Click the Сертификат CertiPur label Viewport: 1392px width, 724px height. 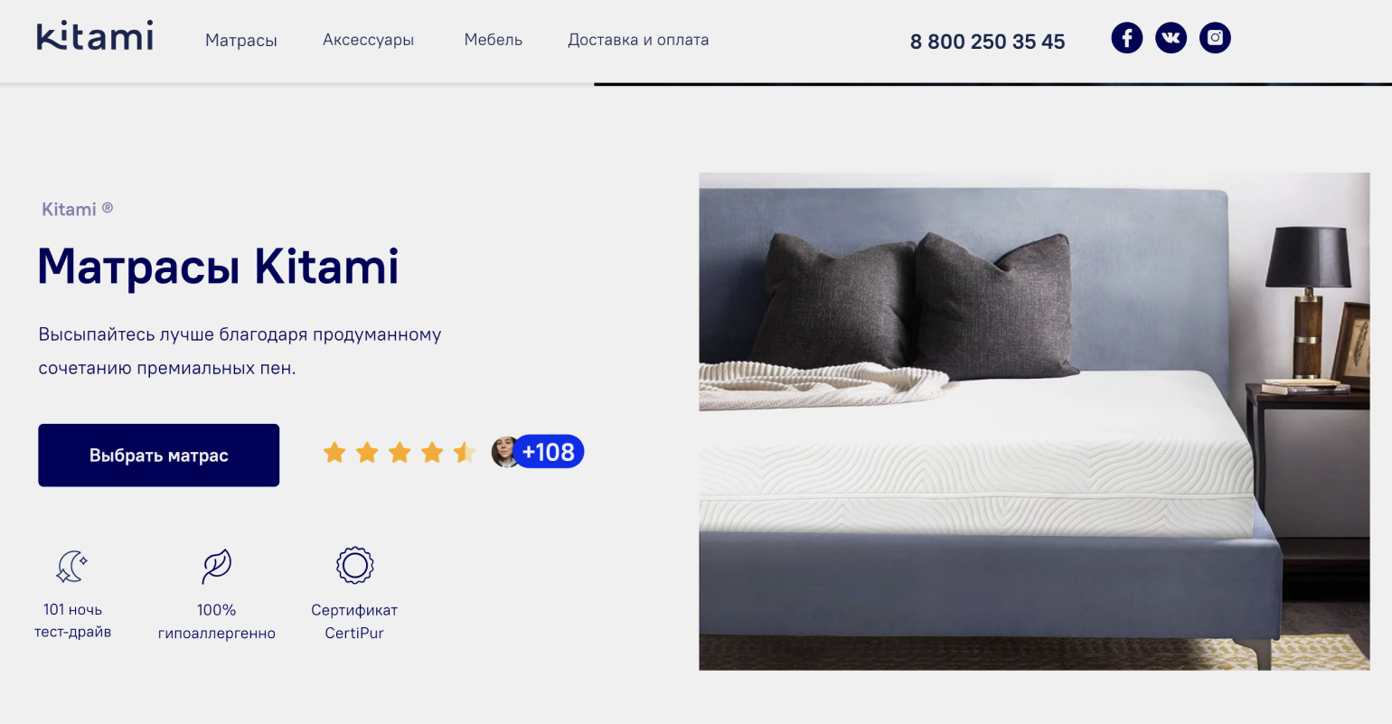[x=354, y=622]
